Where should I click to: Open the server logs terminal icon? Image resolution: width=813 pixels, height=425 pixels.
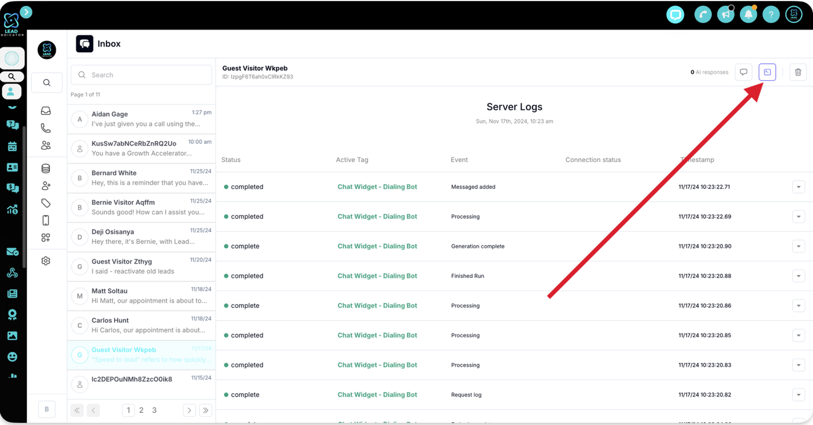pyautogui.click(x=767, y=72)
